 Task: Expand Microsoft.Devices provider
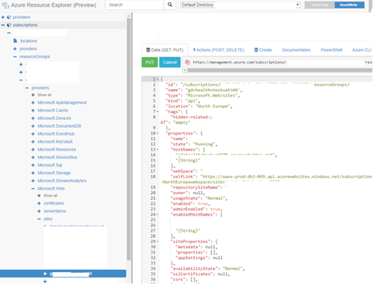point(33,118)
